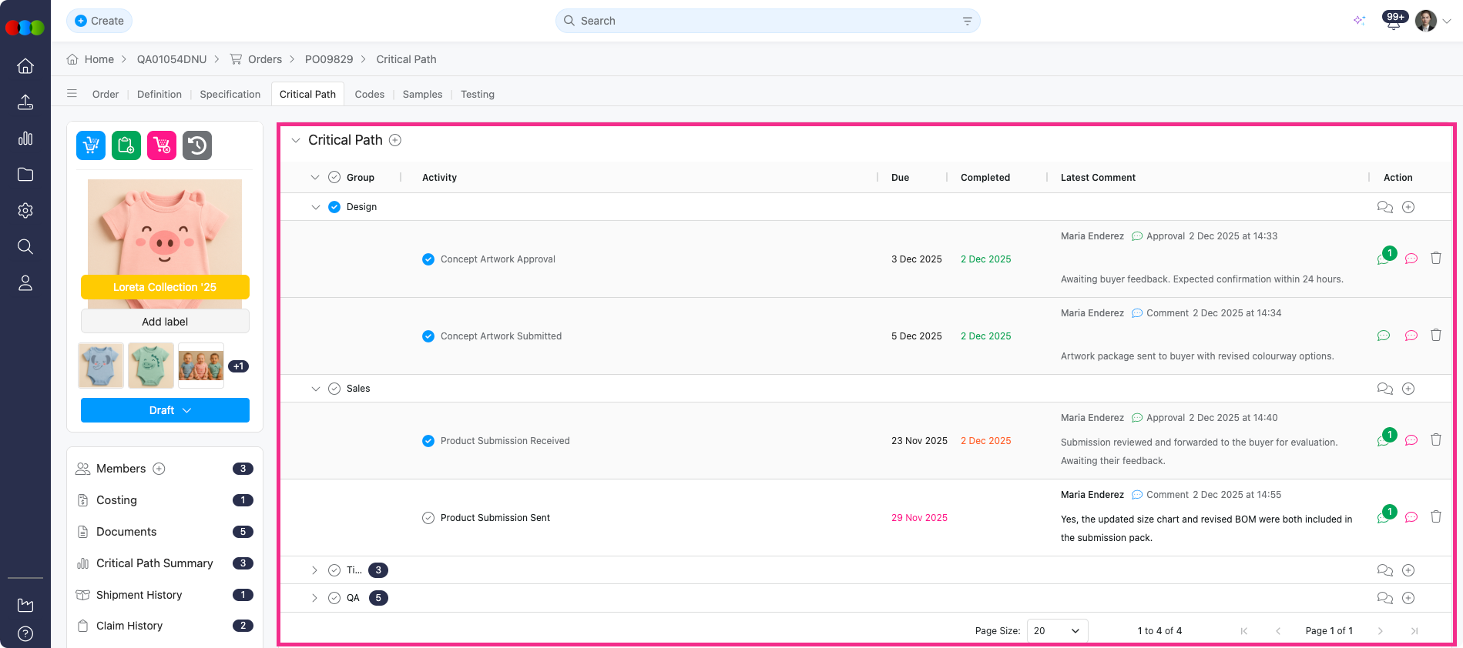Viewport: 1463px width, 648px height.
Task: Open the upload icon in left sidebar
Action: 25,102
